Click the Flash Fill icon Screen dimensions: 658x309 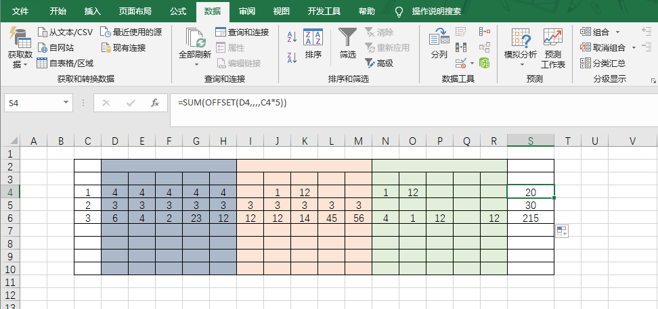pyautogui.click(x=461, y=32)
